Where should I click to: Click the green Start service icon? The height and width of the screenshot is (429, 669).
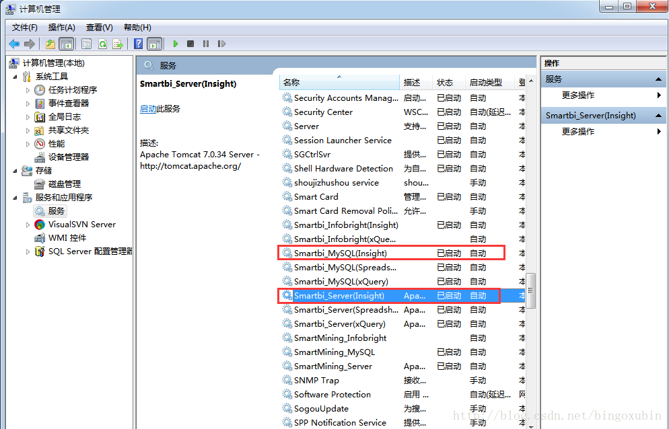point(176,44)
